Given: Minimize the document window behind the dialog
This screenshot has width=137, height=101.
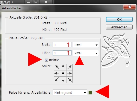Looking at the screenshot, I should click(29, 2).
